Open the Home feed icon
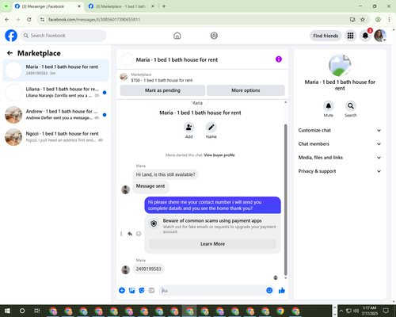Image resolution: width=396 pixels, height=317 pixels. tap(177, 36)
